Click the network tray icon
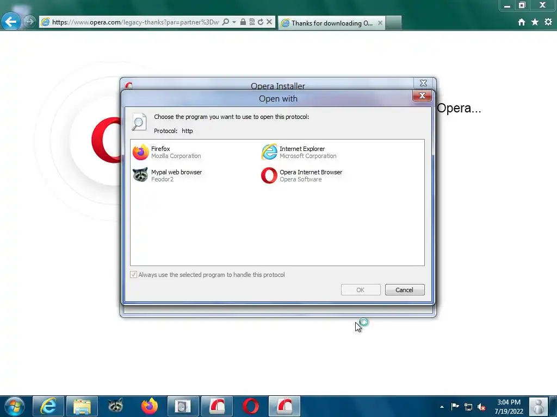557x417 pixels. coord(468,407)
